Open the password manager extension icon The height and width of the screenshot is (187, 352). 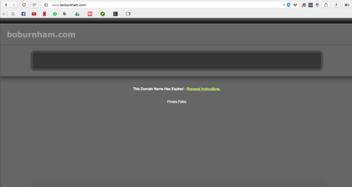pos(311,5)
